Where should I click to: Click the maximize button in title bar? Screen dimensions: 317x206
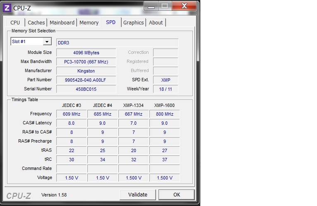(x=165, y=6)
